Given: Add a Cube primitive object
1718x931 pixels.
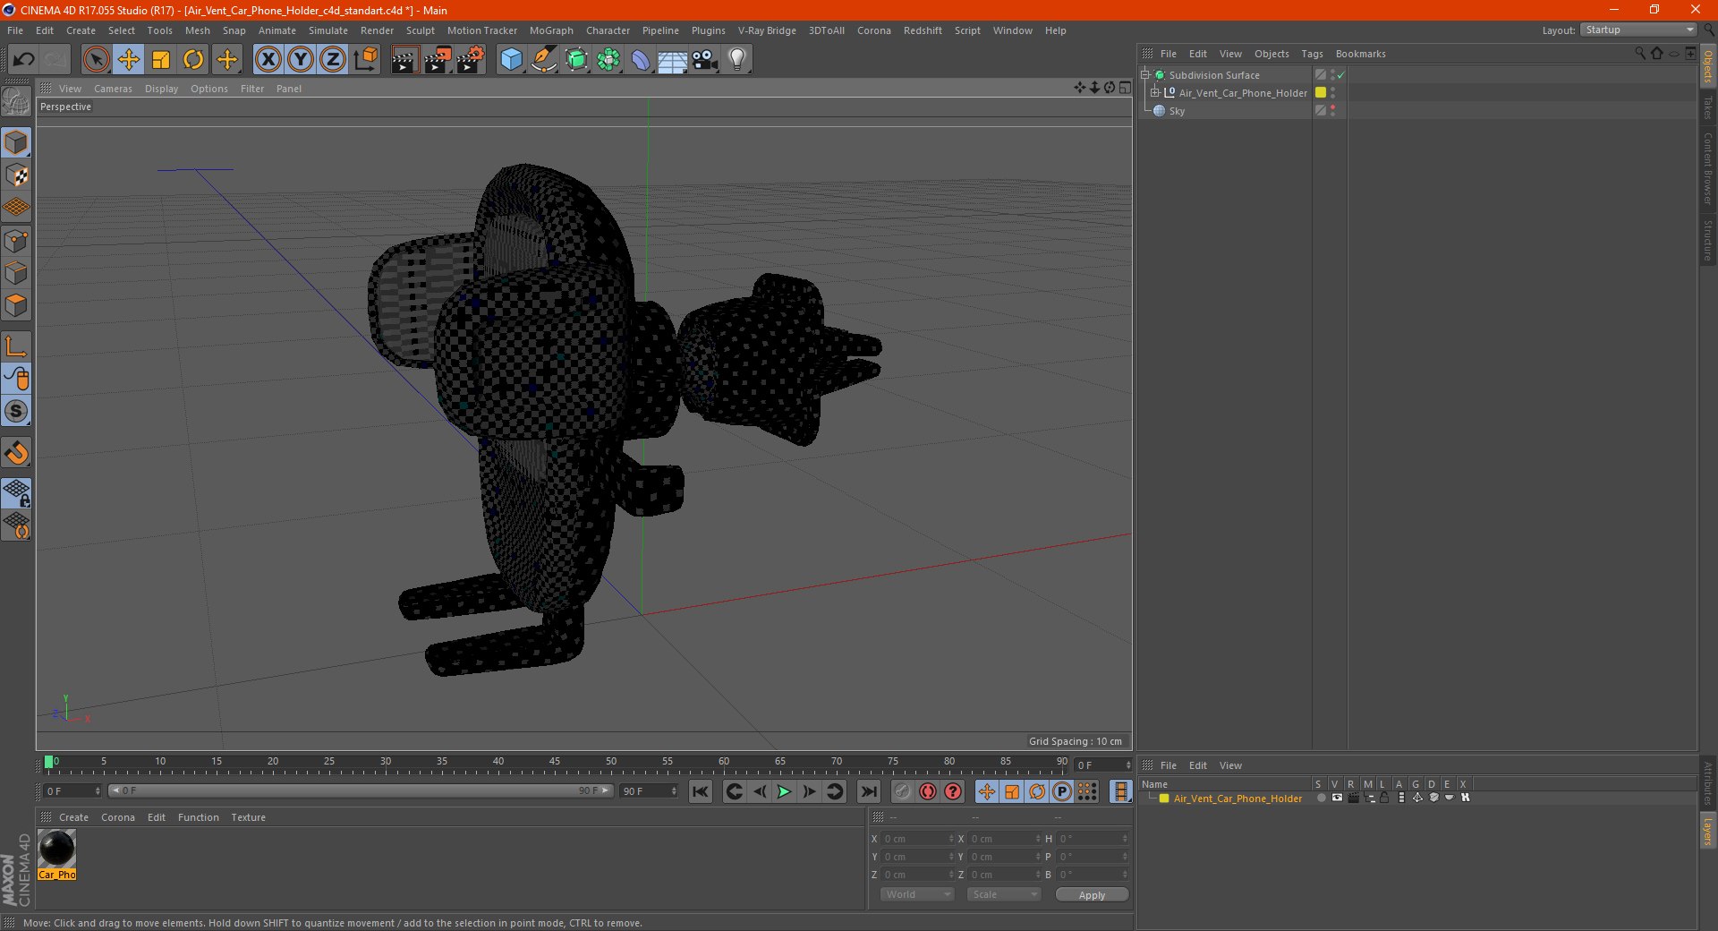Looking at the screenshot, I should pos(511,60).
